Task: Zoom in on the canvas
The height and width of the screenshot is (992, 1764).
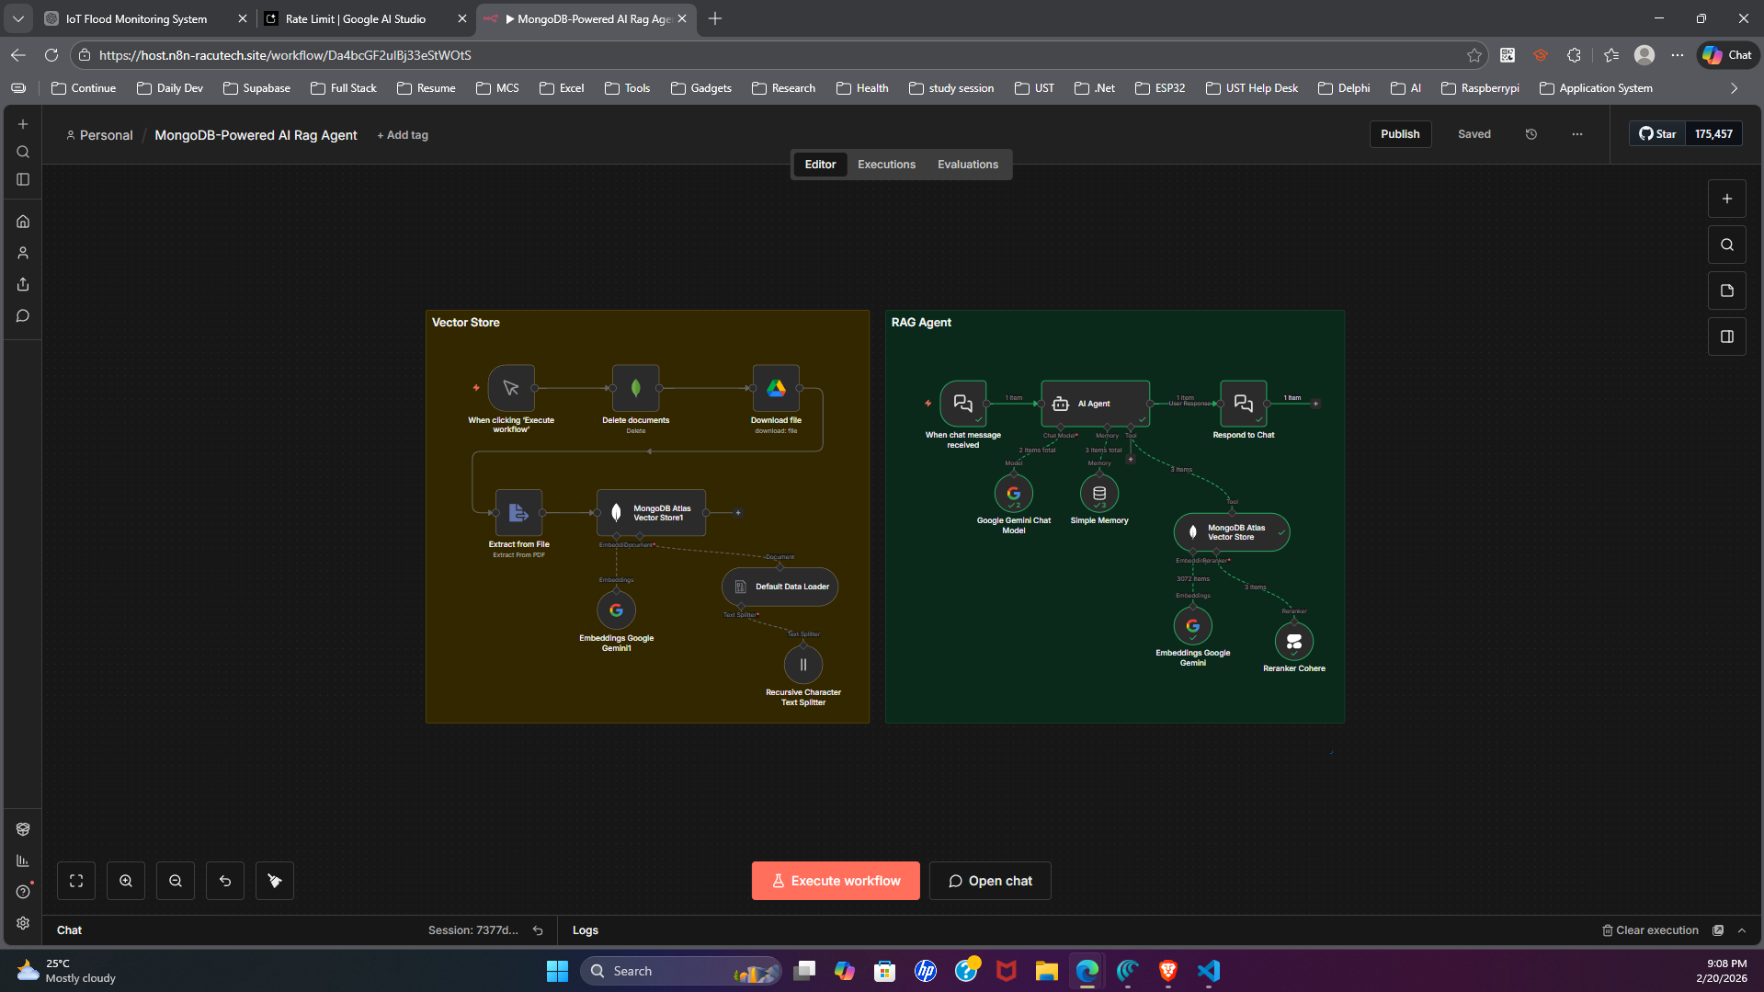Action: pos(126,880)
